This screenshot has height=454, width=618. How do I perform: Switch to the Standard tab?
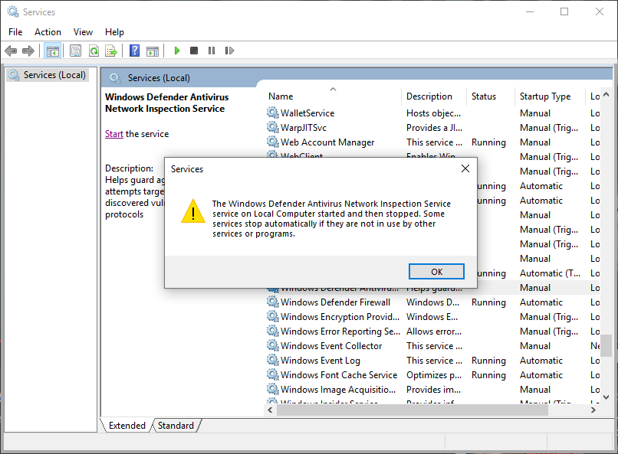[x=176, y=425]
